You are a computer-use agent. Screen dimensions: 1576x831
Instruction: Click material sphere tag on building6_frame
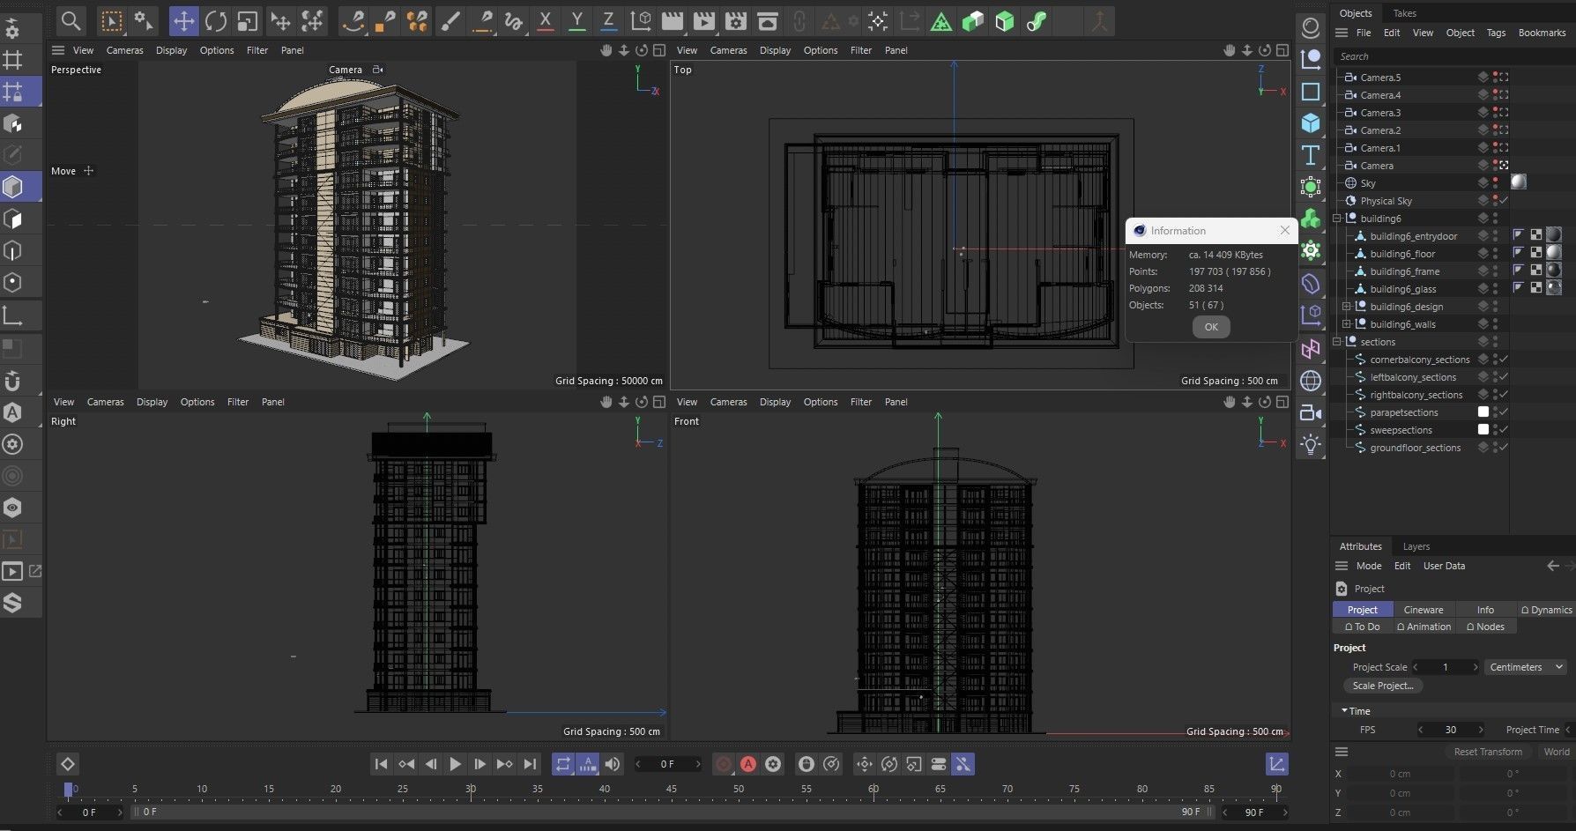pos(1554,271)
